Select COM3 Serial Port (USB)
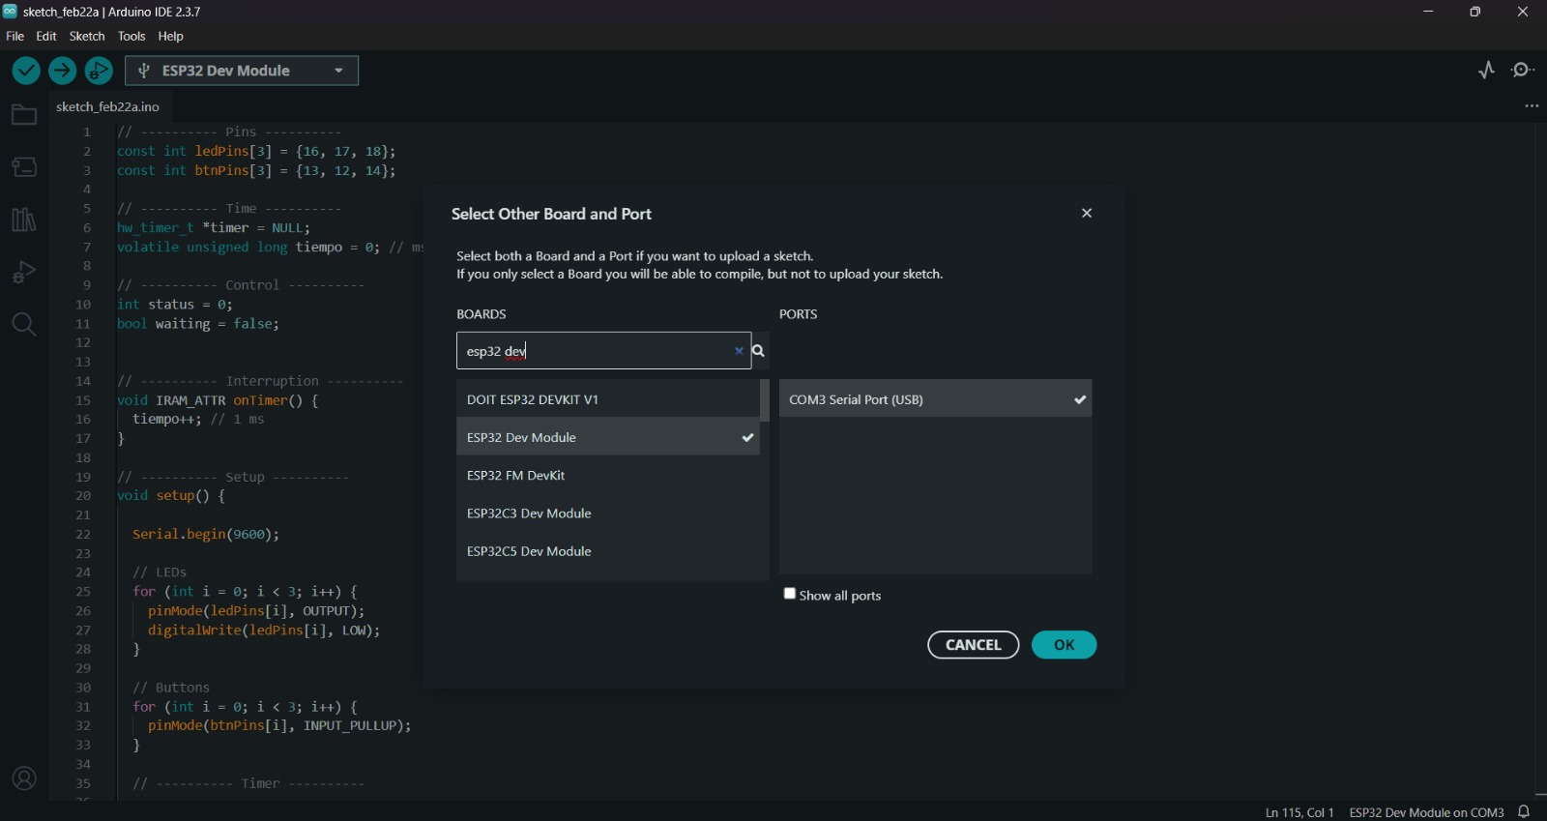Viewport: 1547px width, 821px height. click(935, 399)
